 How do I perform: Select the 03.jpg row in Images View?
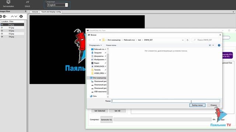(12, 33)
